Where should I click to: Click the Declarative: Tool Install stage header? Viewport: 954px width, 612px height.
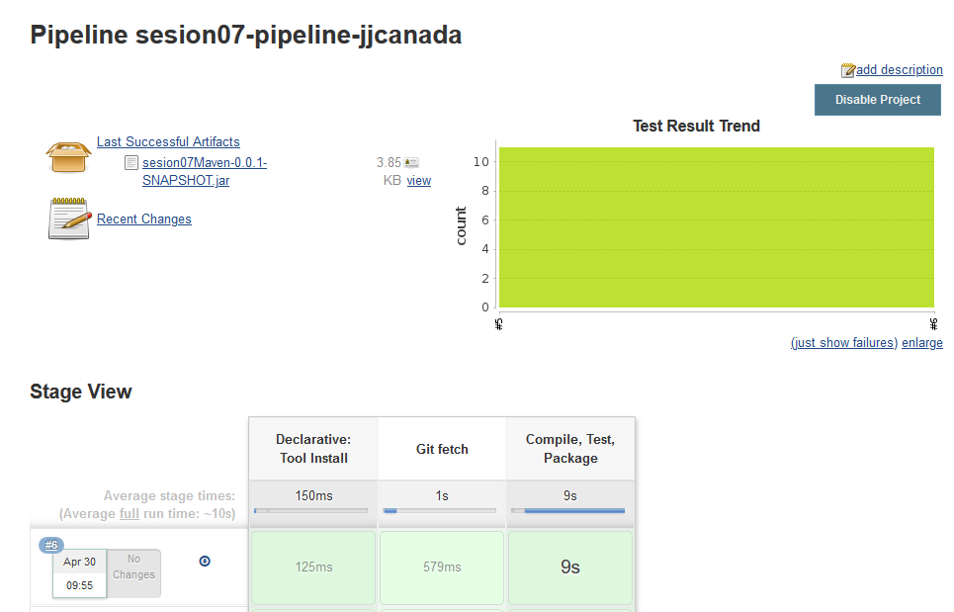click(x=313, y=449)
